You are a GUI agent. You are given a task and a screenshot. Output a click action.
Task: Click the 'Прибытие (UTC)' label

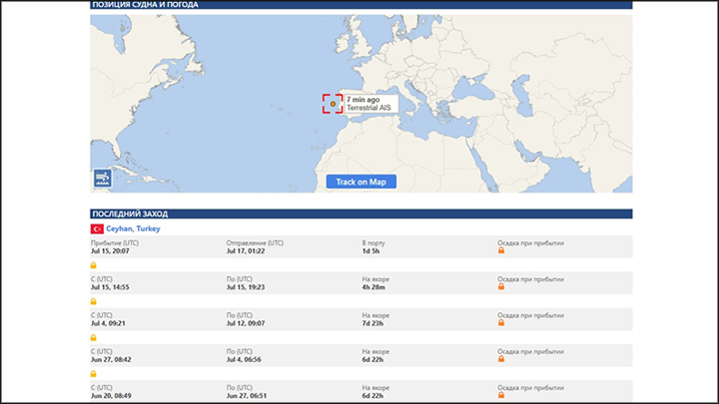coord(115,243)
